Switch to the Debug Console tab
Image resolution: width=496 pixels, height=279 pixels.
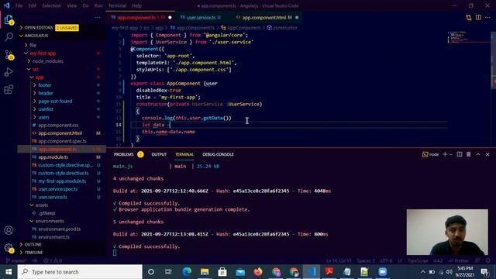218,154
